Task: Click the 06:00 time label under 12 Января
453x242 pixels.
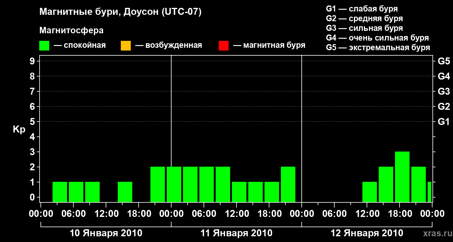Action: tap(334, 214)
